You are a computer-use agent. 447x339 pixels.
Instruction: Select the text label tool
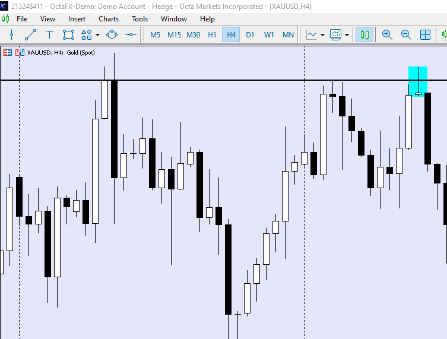pyautogui.click(x=49, y=35)
